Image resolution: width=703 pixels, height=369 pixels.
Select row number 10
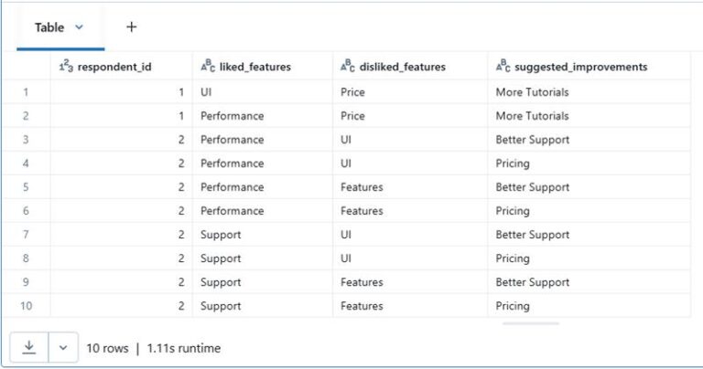tap(26, 306)
